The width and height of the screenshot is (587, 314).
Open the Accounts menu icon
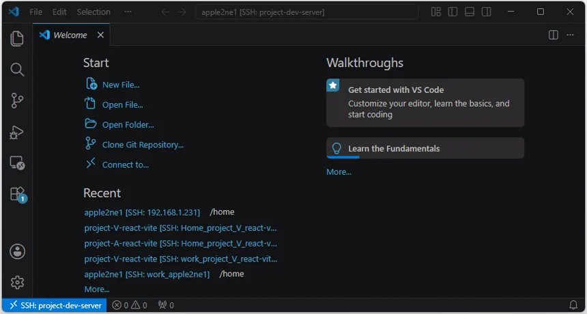click(x=17, y=251)
